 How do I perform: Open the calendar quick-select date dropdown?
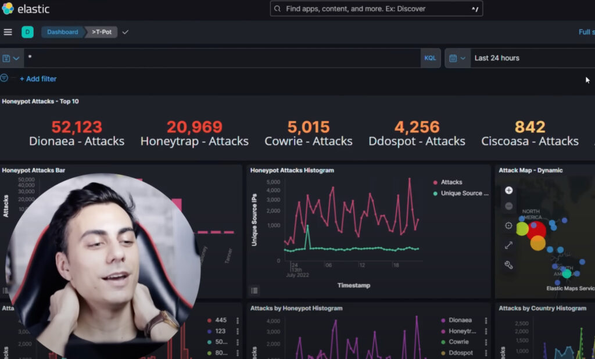pos(457,58)
